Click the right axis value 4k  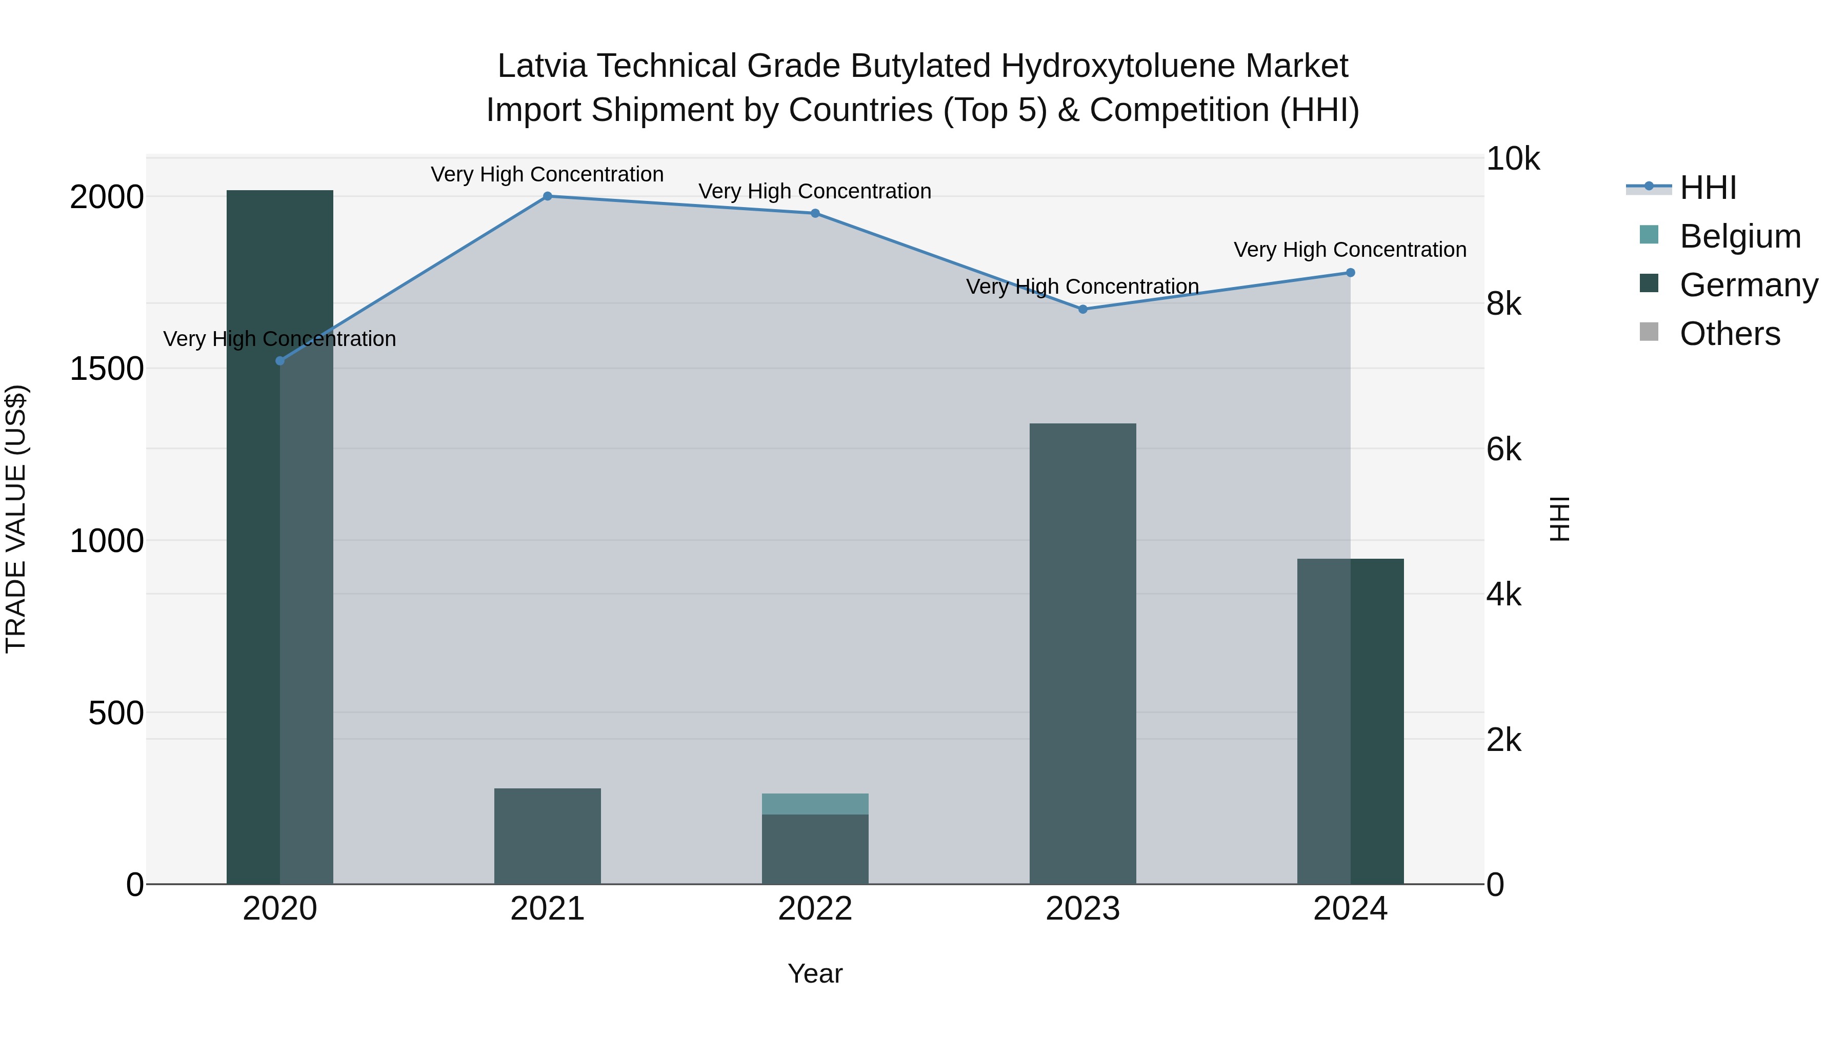1503,595
